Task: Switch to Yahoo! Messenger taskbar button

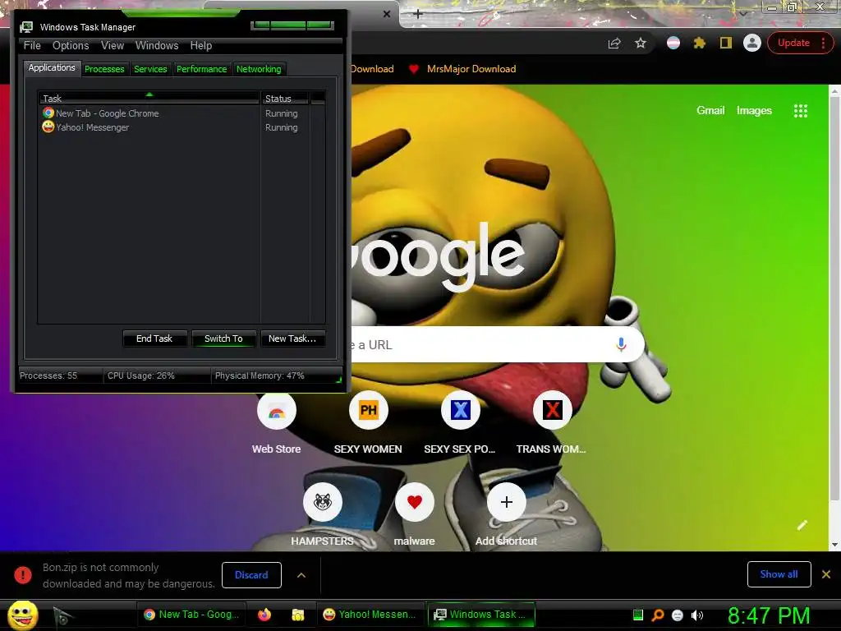Action: pyautogui.click(x=370, y=615)
